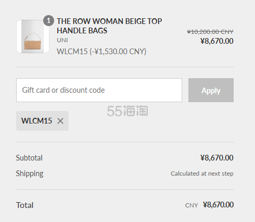
Task: Click the Total label
Action: coord(24,205)
